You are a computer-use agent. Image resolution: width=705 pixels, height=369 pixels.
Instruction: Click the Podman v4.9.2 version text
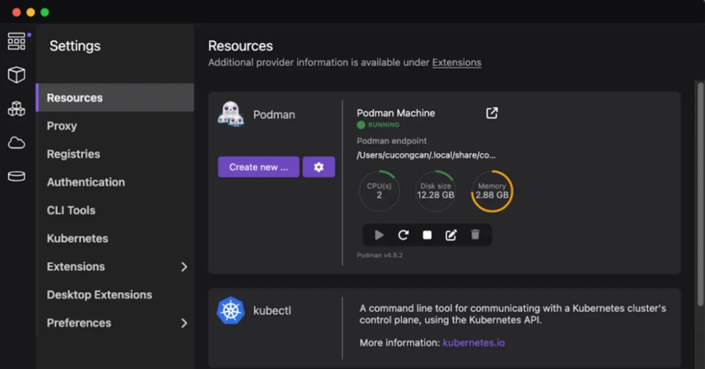point(379,256)
